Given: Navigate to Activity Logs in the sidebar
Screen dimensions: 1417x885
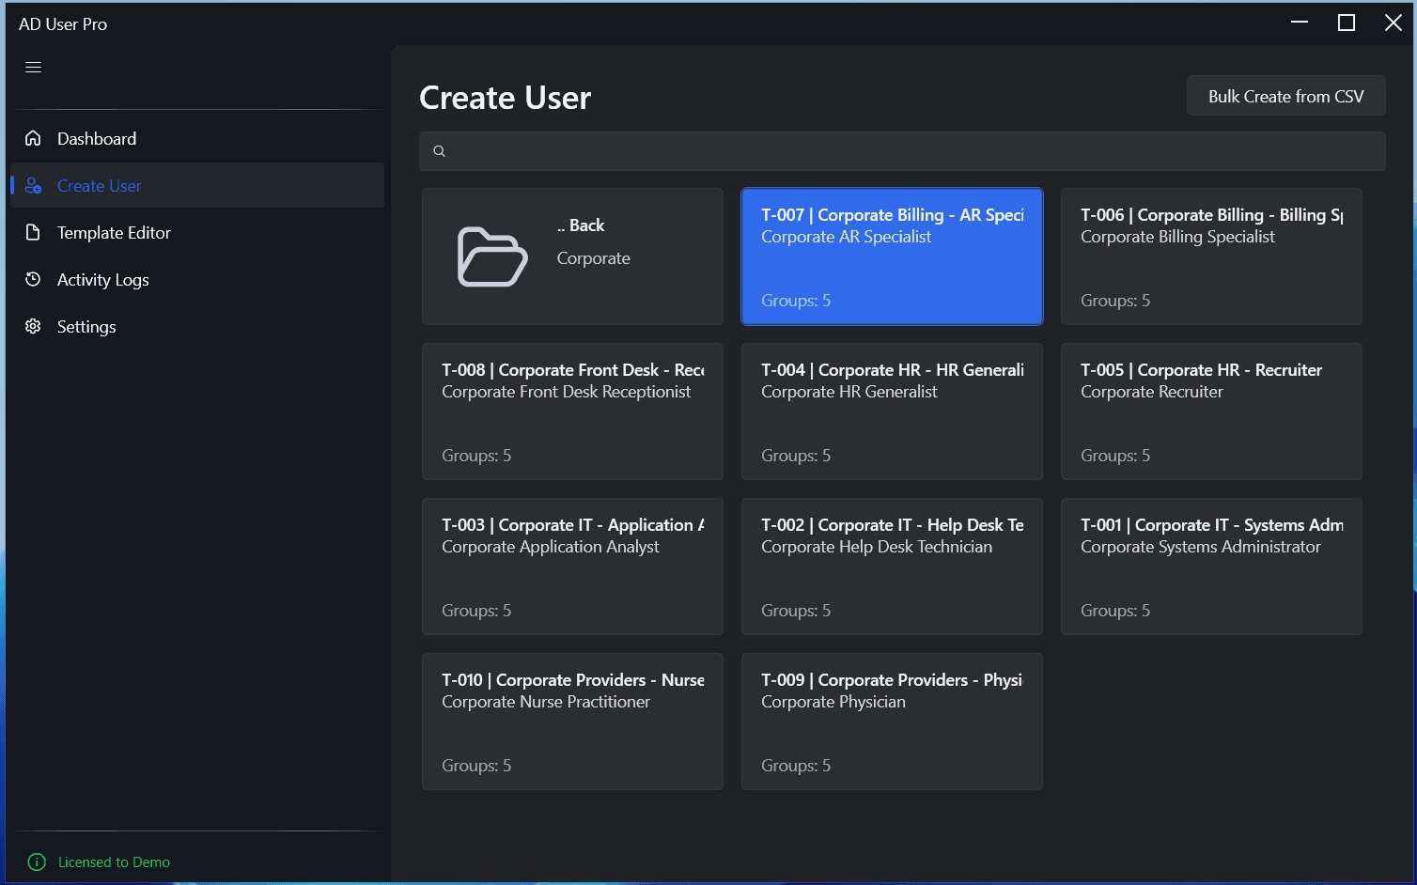Looking at the screenshot, I should [x=102, y=279].
